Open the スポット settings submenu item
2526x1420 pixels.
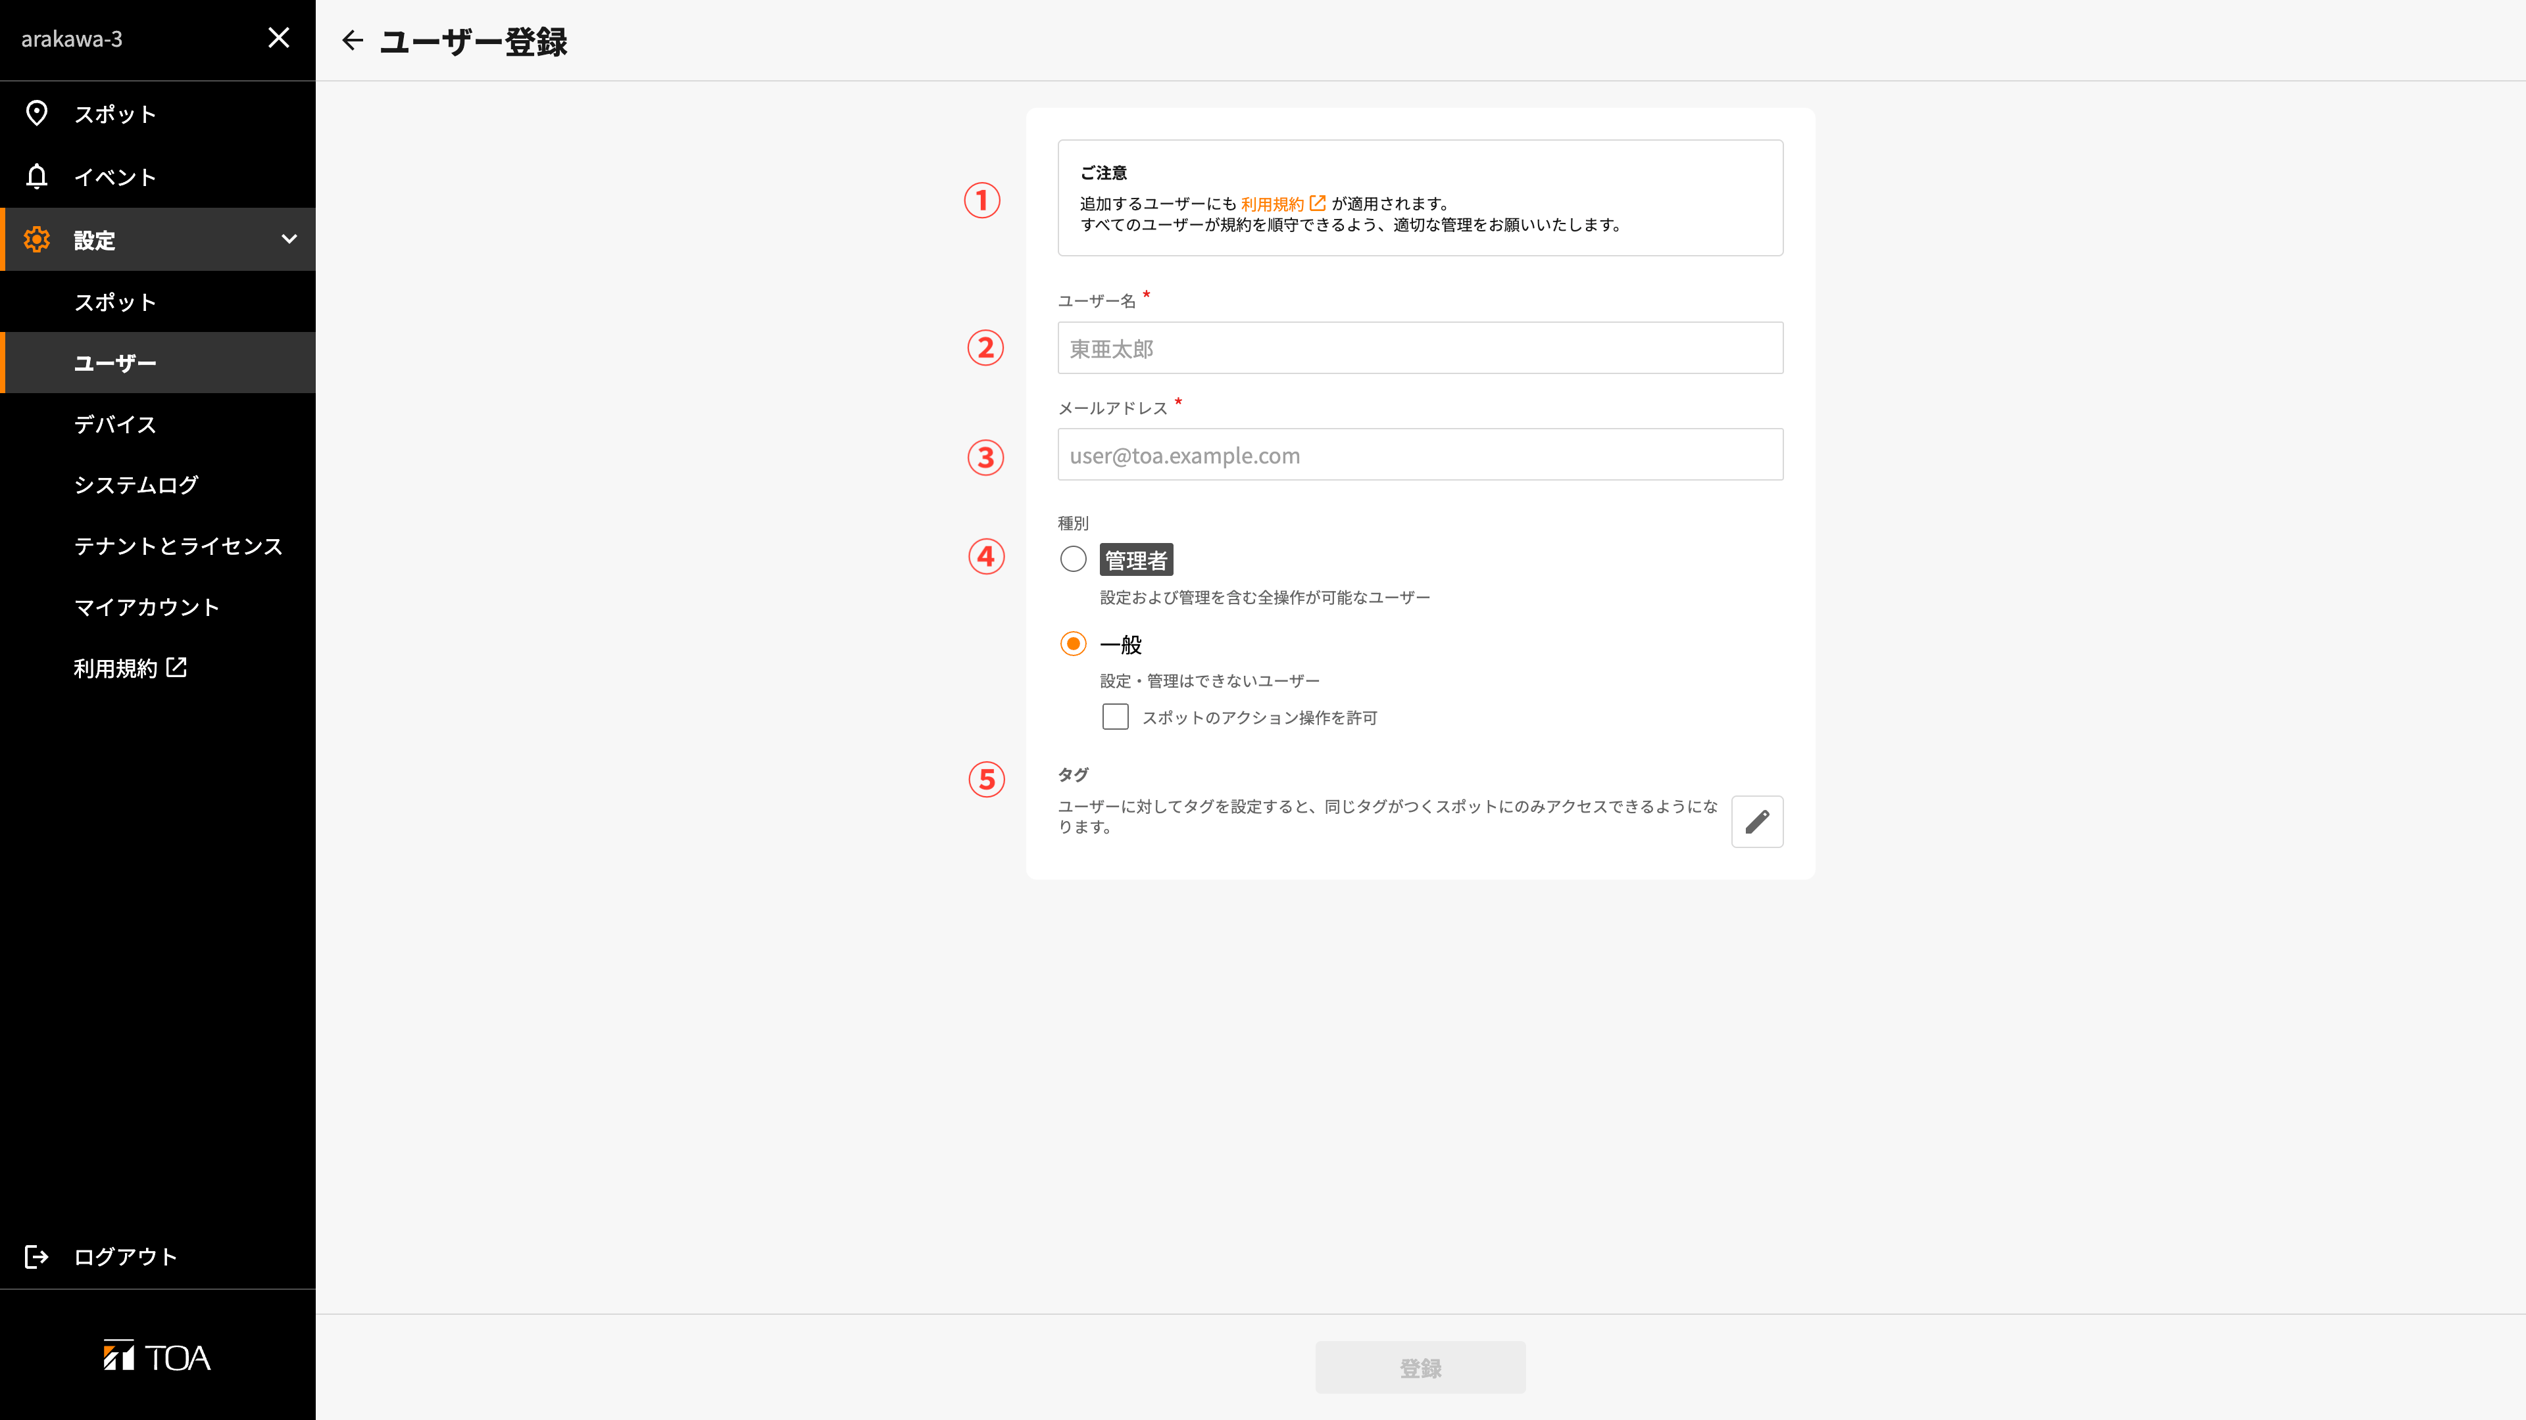pos(158,302)
